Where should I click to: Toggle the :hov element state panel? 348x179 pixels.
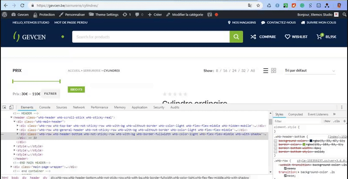coord(327,121)
